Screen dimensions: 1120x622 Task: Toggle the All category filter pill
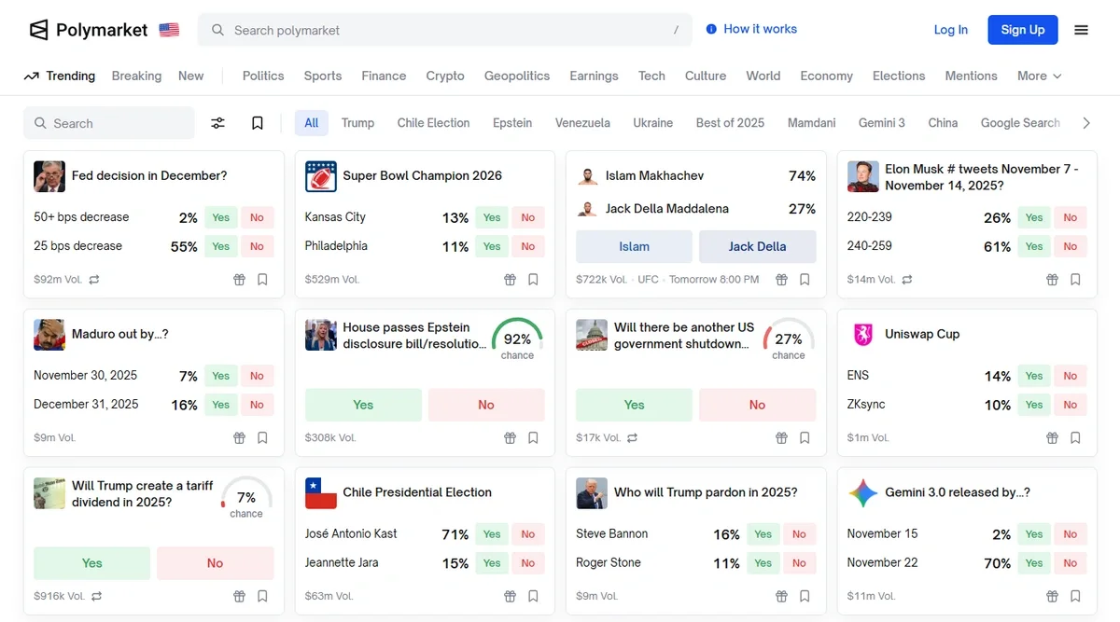(311, 122)
